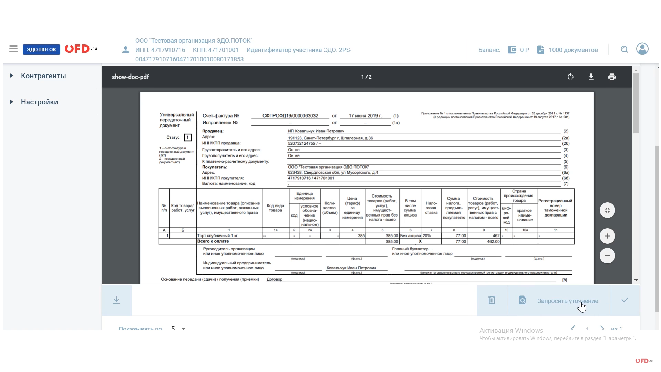This screenshot has height=372, width=661.
Task: Rotate the PDF document clockwise
Action: click(571, 77)
